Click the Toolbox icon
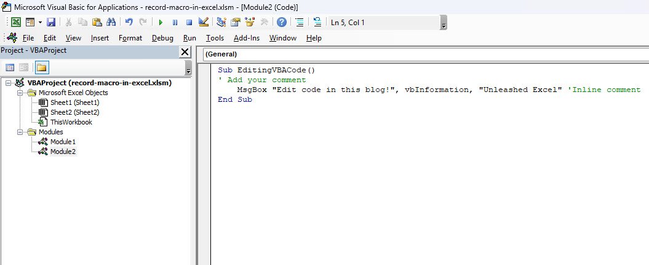This screenshot has width=649, height=265. click(x=264, y=22)
